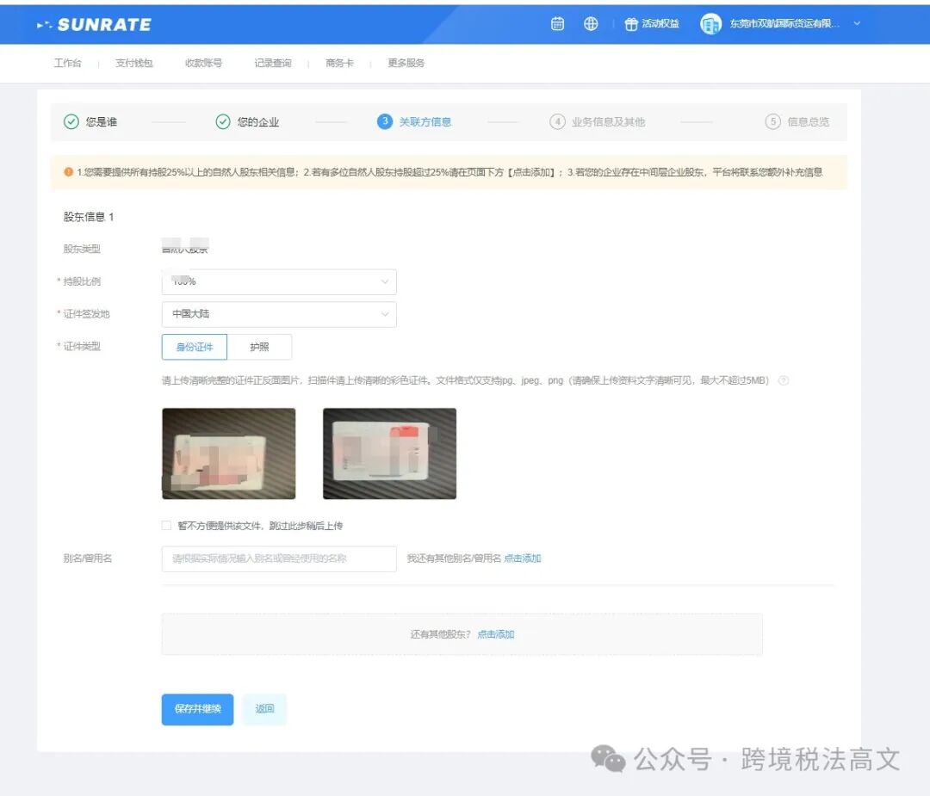Click the uploaded ID card front thumbnail
930x796 pixels.
pos(228,453)
